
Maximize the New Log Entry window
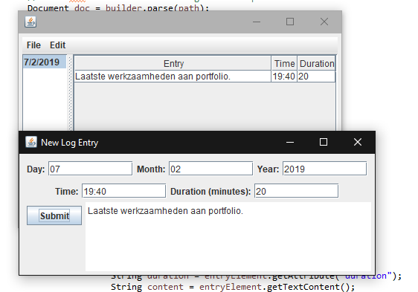tap(324, 142)
